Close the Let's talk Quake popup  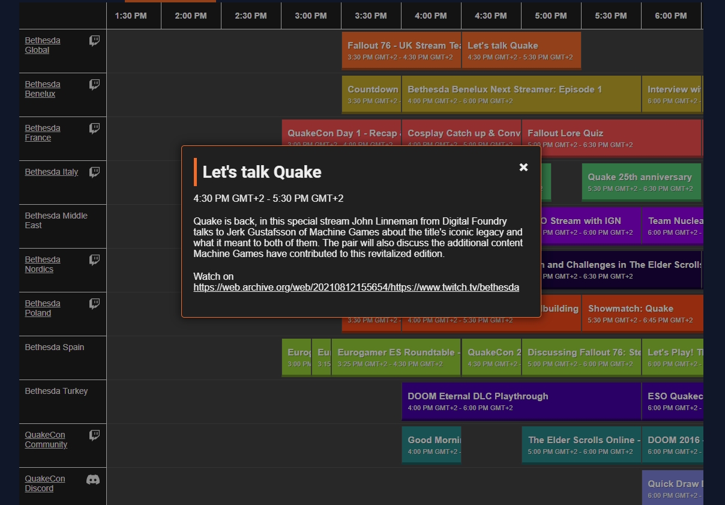click(x=523, y=168)
